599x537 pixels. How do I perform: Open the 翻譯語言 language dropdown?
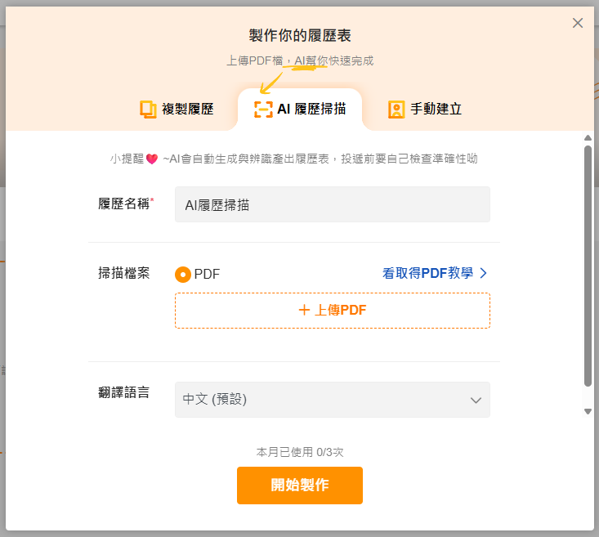[332, 400]
